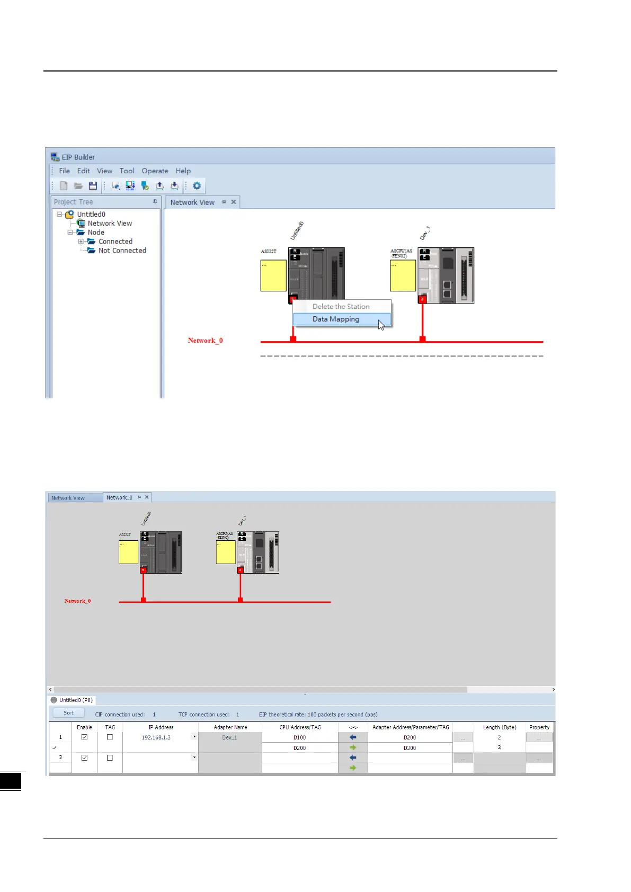Click the ellipsis button next to Adapter D200

click(x=463, y=737)
